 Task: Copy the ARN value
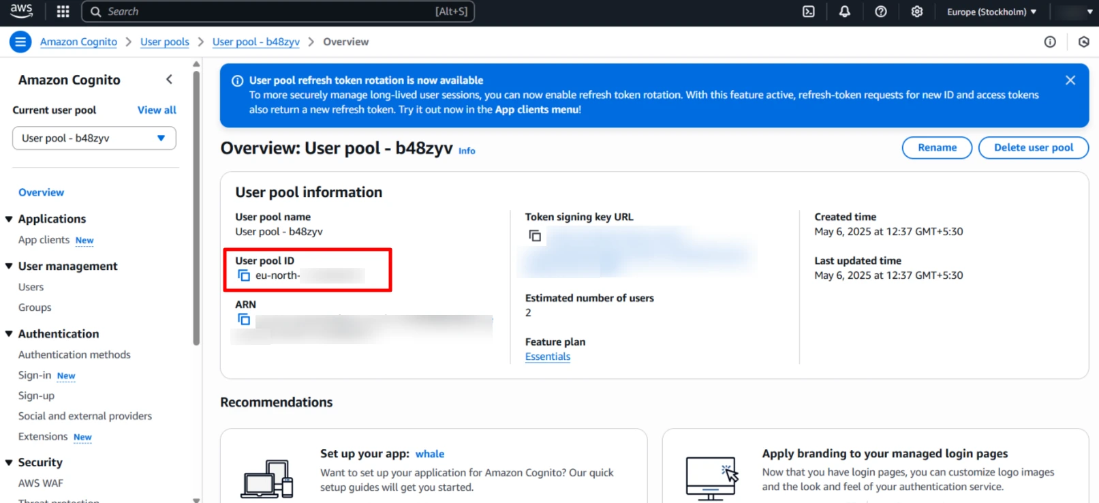243,319
